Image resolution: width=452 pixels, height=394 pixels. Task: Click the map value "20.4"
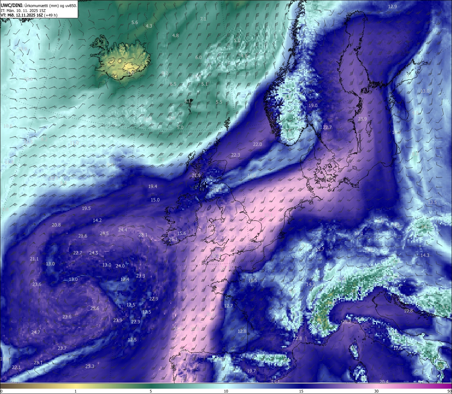coord(384,382)
